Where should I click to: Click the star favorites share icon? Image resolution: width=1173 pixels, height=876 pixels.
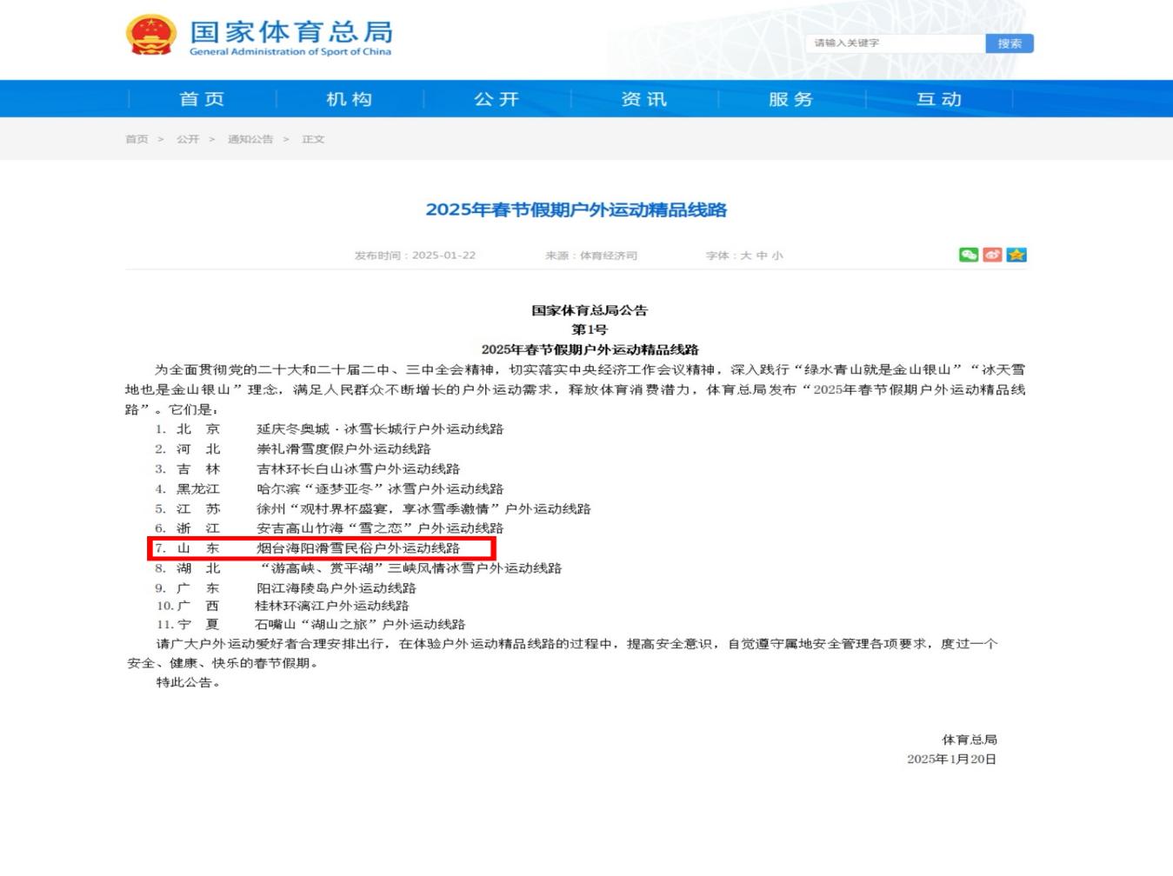pyautogui.click(x=1016, y=255)
